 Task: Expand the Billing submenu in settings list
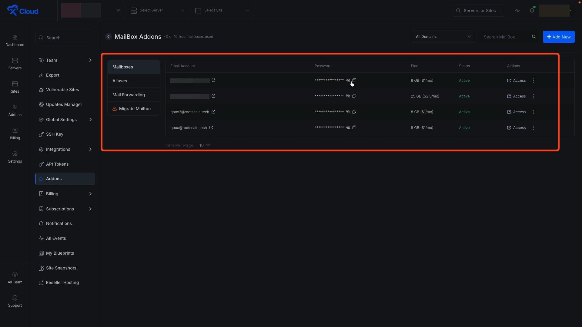pyautogui.click(x=90, y=194)
